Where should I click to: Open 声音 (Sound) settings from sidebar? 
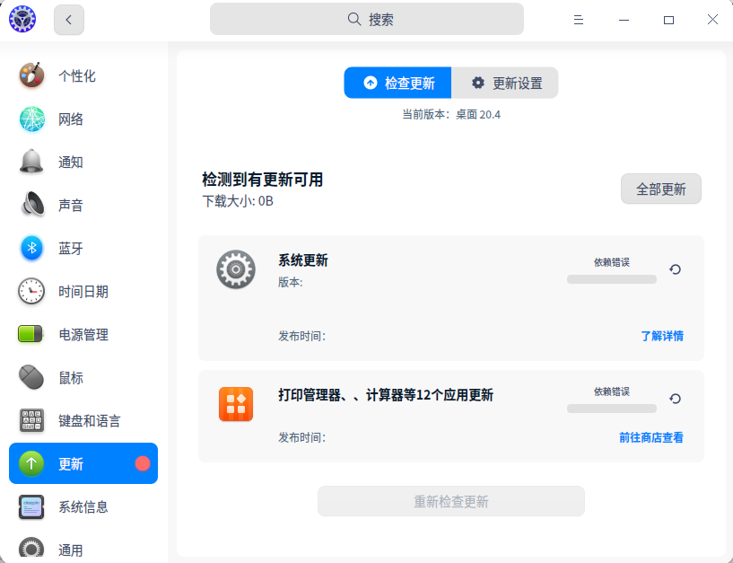point(31,205)
